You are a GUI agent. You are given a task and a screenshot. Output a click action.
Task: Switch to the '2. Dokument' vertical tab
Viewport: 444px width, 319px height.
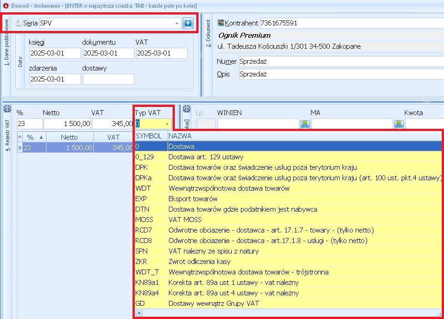coord(208,33)
